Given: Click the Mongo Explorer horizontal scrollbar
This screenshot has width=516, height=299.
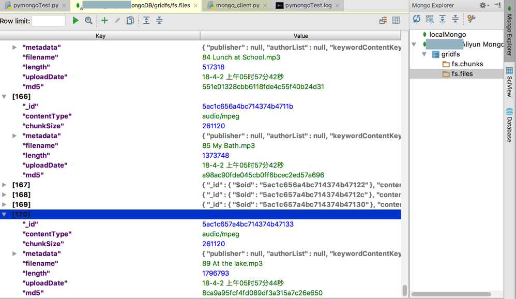Looking at the screenshot, I should [451, 294].
